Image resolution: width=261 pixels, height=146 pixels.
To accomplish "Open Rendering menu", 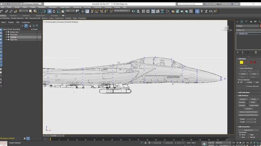I will [x=77, y=7].
